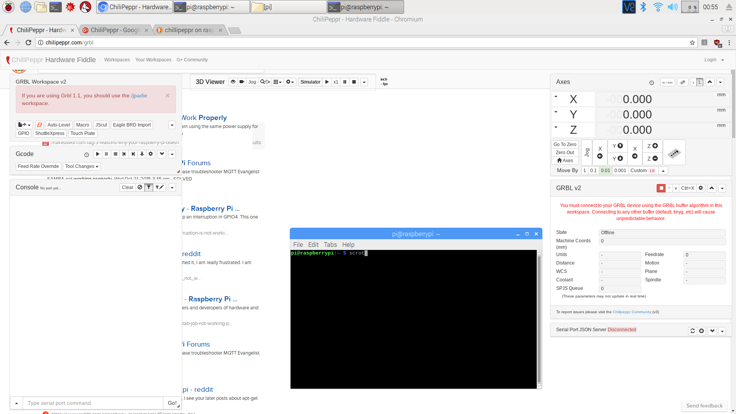Start the Simulator play button
The image size is (736, 414).
tap(327, 82)
